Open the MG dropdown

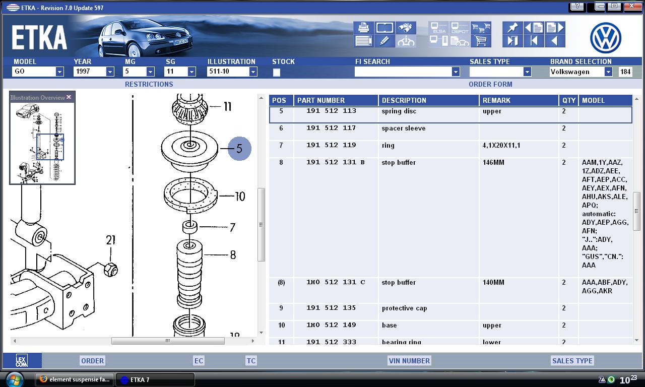150,72
